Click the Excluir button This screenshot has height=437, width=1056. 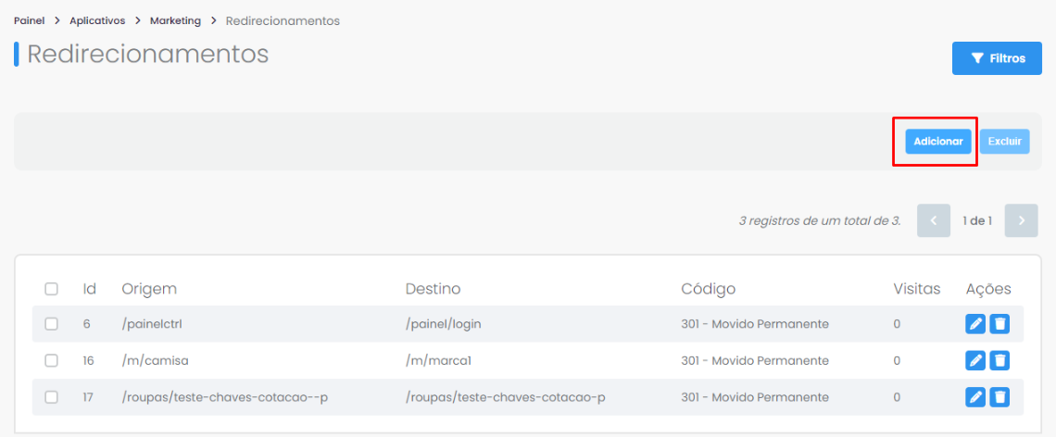(x=1005, y=142)
